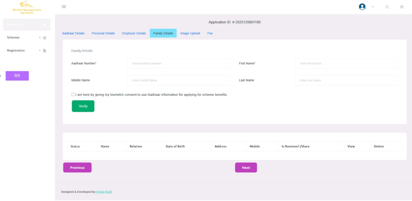Click the Dashboard home icon

(45, 25)
